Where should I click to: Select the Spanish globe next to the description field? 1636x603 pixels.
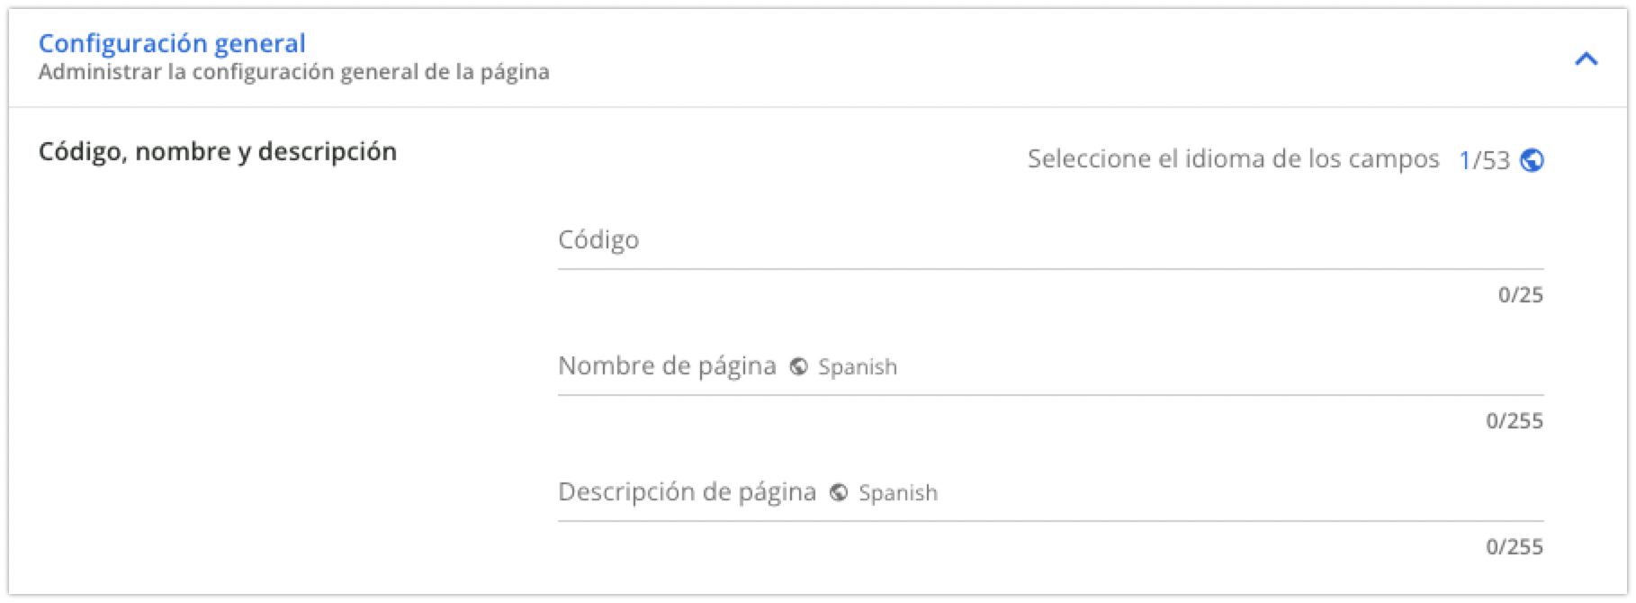click(x=841, y=492)
